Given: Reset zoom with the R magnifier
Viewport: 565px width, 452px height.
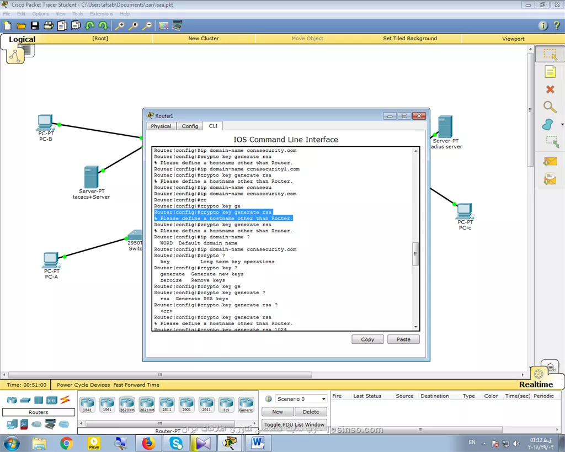Looking at the screenshot, I should click(x=133, y=25).
